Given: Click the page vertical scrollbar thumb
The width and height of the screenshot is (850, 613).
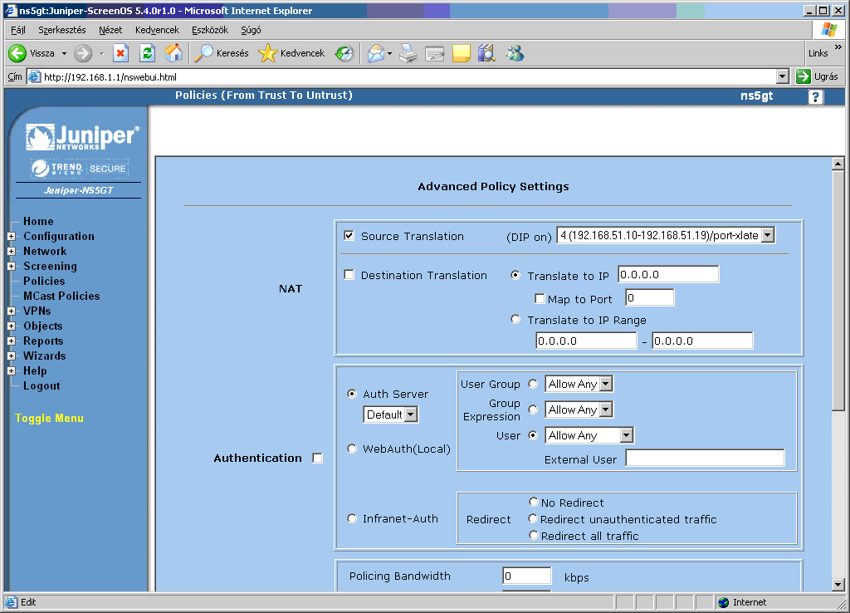Looking at the screenshot, I should (838, 291).
